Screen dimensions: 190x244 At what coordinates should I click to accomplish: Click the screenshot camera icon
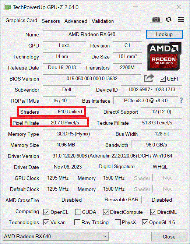(x=156, y=20)
